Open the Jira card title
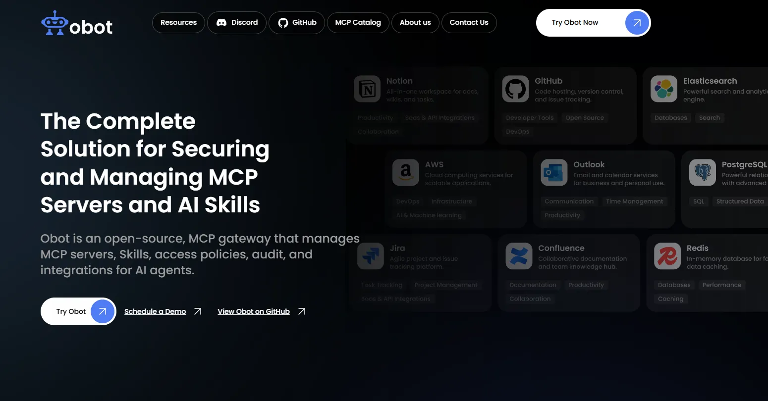 (x=397, y=249)
